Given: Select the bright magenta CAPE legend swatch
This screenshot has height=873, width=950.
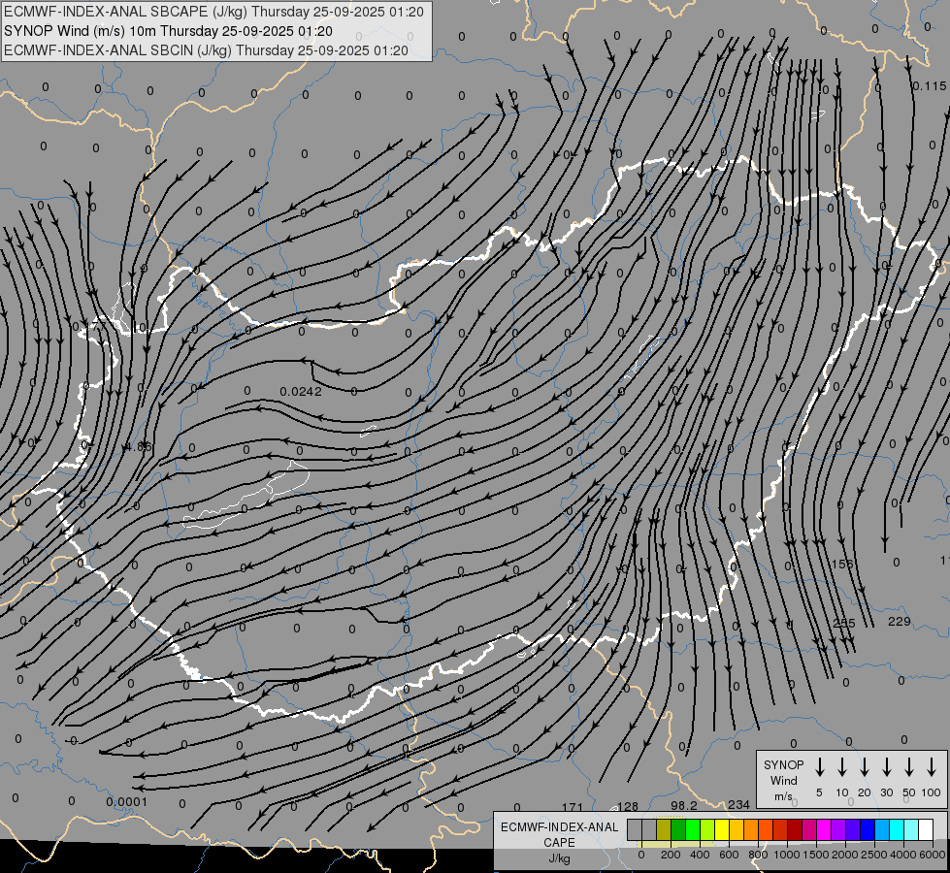Looking at the screenshot, I should coord(824,829).
